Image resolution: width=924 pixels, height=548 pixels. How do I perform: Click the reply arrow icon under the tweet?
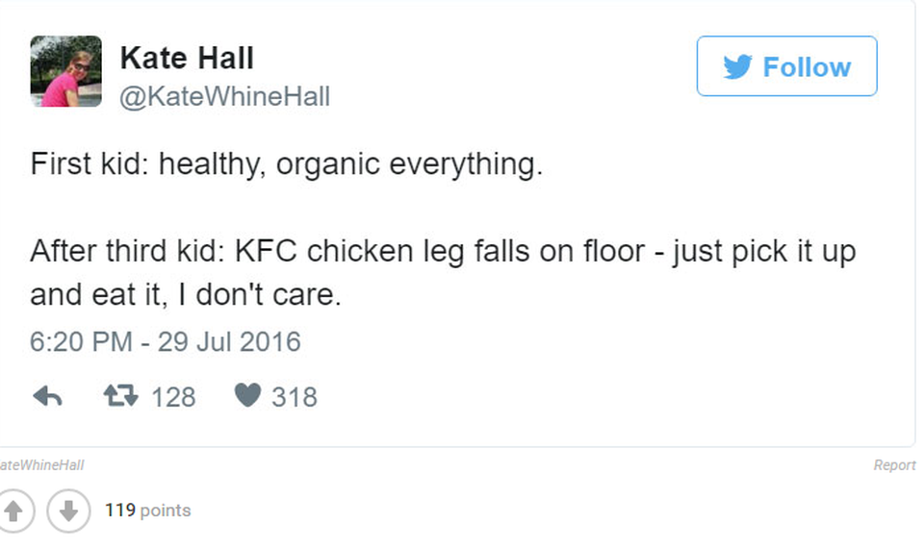point(47,396)
